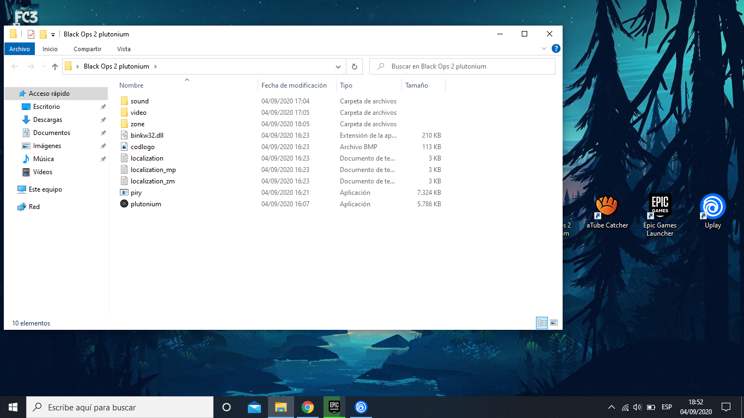Viewport: 744px width, 418px height.
Task: Switch to the Inicio ribbon tab
Action: (50, 49)
